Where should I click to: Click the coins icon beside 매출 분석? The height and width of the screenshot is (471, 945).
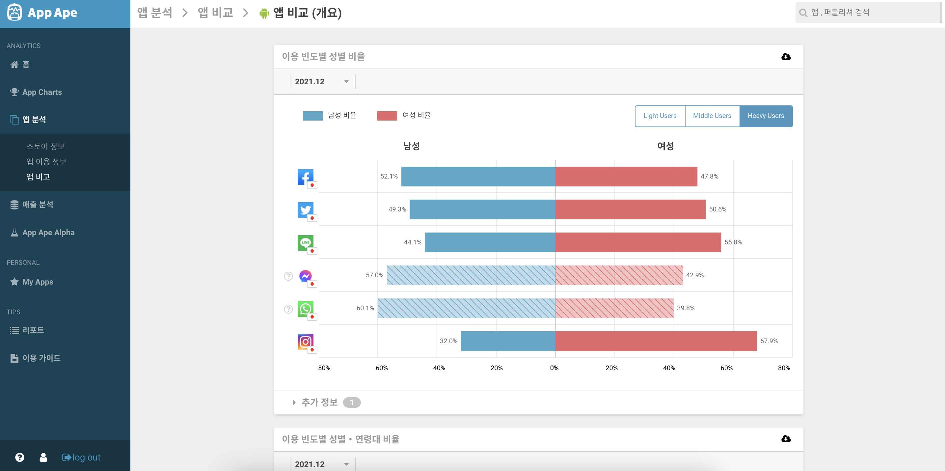[x=14, y=205]
